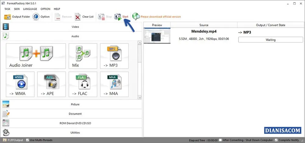The height and width of the screenshot is (143, 305).
Task: Open the TASK menu
Action: coord(7,9)
